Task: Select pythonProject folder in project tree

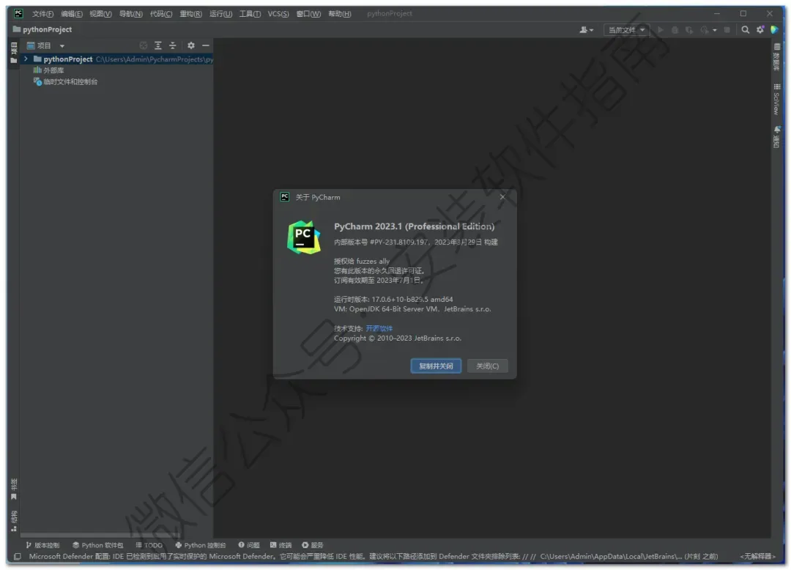Action: (67, 59)
